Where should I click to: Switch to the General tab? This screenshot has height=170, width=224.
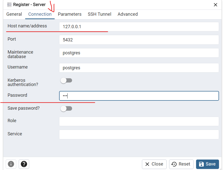(x=14, y=14)
